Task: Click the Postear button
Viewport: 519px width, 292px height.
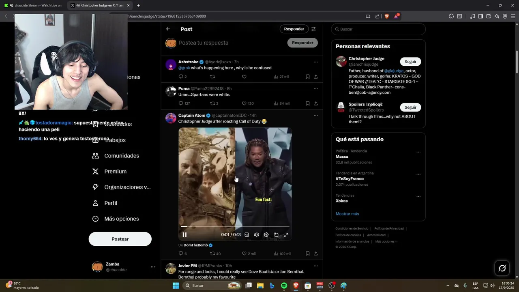Action: coord(120,239)
